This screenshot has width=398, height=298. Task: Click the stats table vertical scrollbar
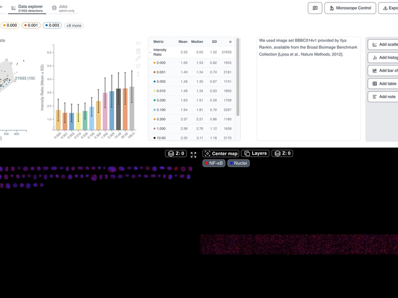click(x=238, y=77)
